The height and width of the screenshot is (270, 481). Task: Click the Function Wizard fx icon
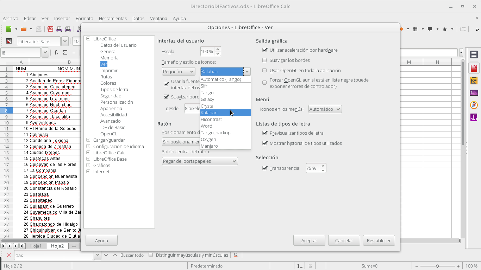click(x=56, y=52)
